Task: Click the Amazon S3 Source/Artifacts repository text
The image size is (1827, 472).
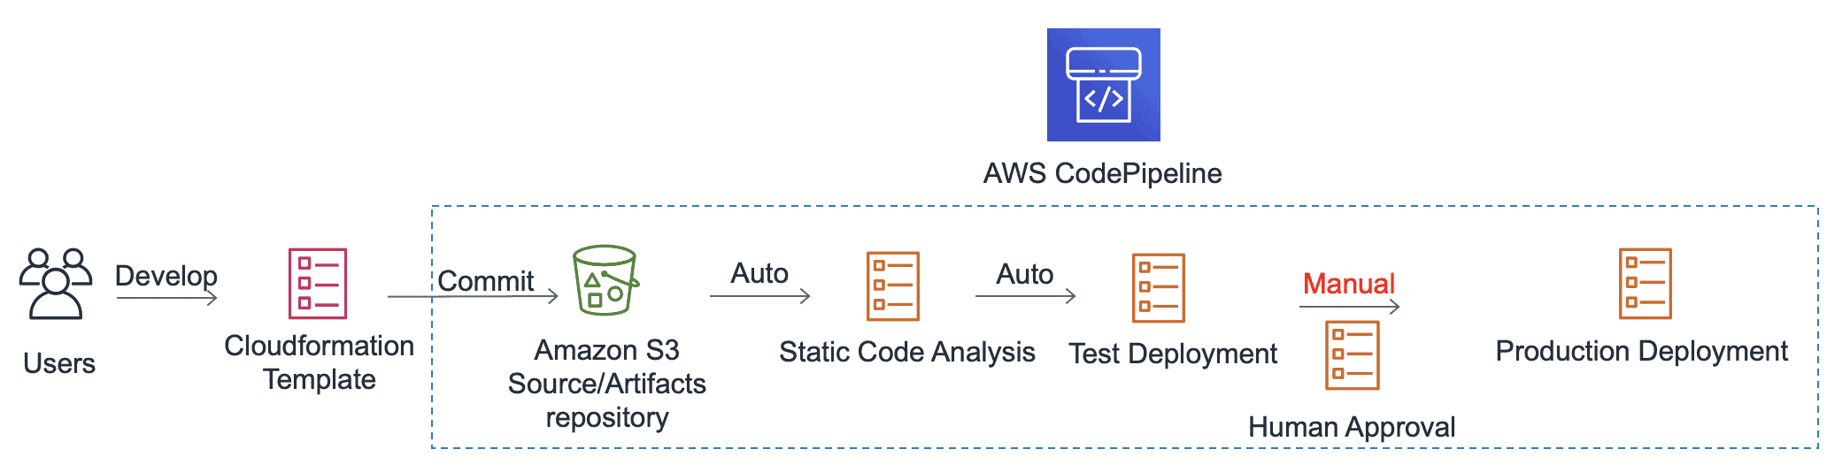Action: pyautogui.click(x=607, y=384)
